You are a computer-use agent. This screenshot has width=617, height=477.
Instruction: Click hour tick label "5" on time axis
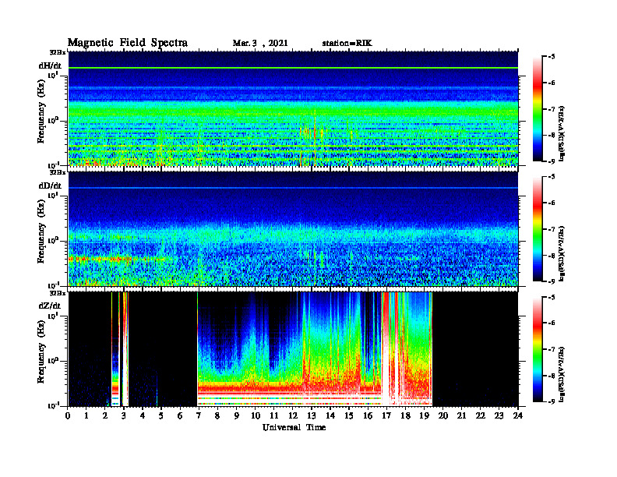tap(161, 416)
